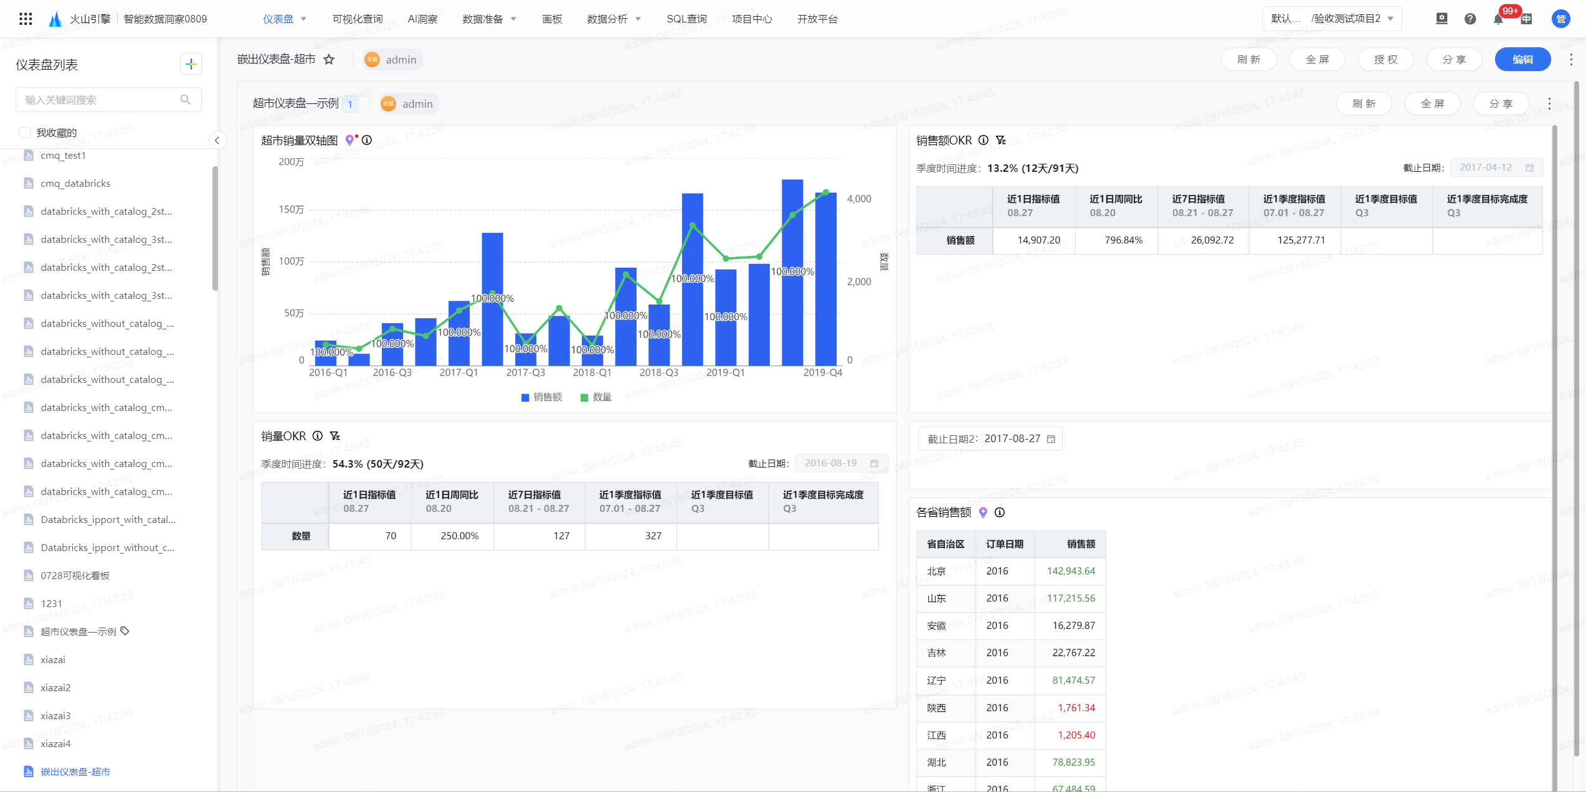The height and width of the screenshot is (792, 1586).
Task: Open the project selector 验收测试项目2 dropdown
Action: click(1332, 19)
